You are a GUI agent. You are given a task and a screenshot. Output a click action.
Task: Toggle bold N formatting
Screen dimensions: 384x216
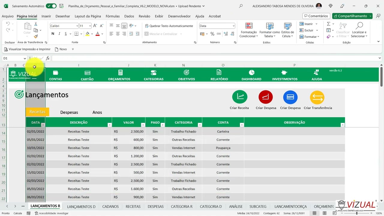coord(53,34)
